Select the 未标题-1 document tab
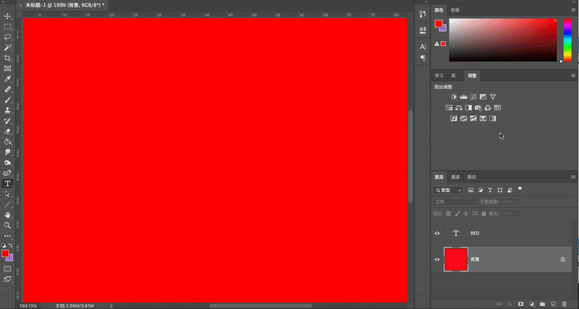This screenshot has width=579, height=309. [x=65, y=5]
